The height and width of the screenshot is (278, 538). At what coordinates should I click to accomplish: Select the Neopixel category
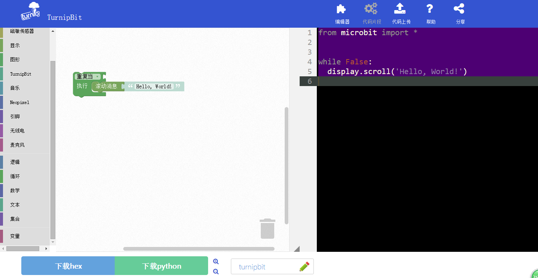click(x=25, y=103)
